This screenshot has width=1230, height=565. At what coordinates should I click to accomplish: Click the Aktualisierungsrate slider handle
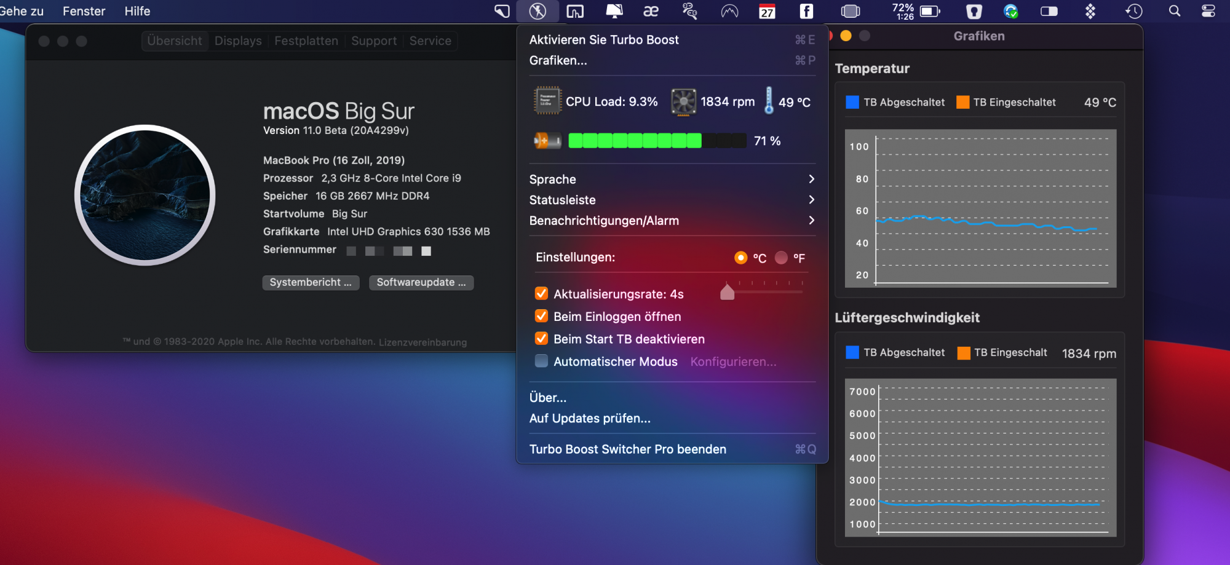coord(728,291)
